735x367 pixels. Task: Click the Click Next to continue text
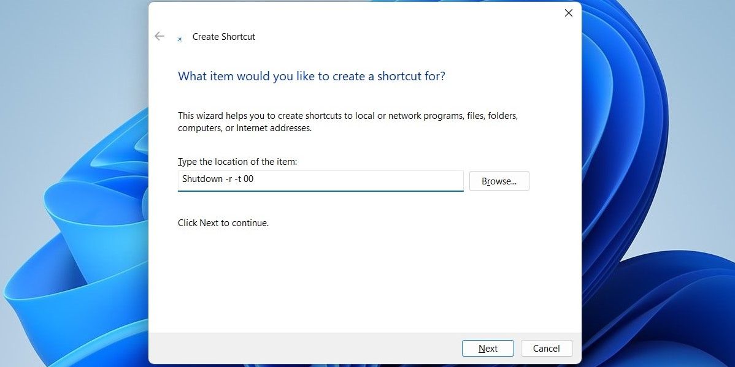[x=223, y=222]
